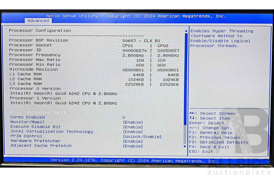The height and width of the screenshot is (177, 274).
Task: Select Execute Disable Bit setting
Action: (x=36, y=127)
